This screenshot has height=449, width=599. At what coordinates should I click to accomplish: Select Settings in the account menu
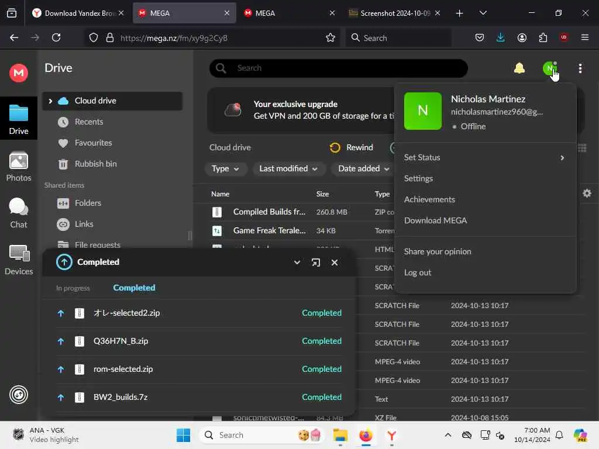coord(418,178)
